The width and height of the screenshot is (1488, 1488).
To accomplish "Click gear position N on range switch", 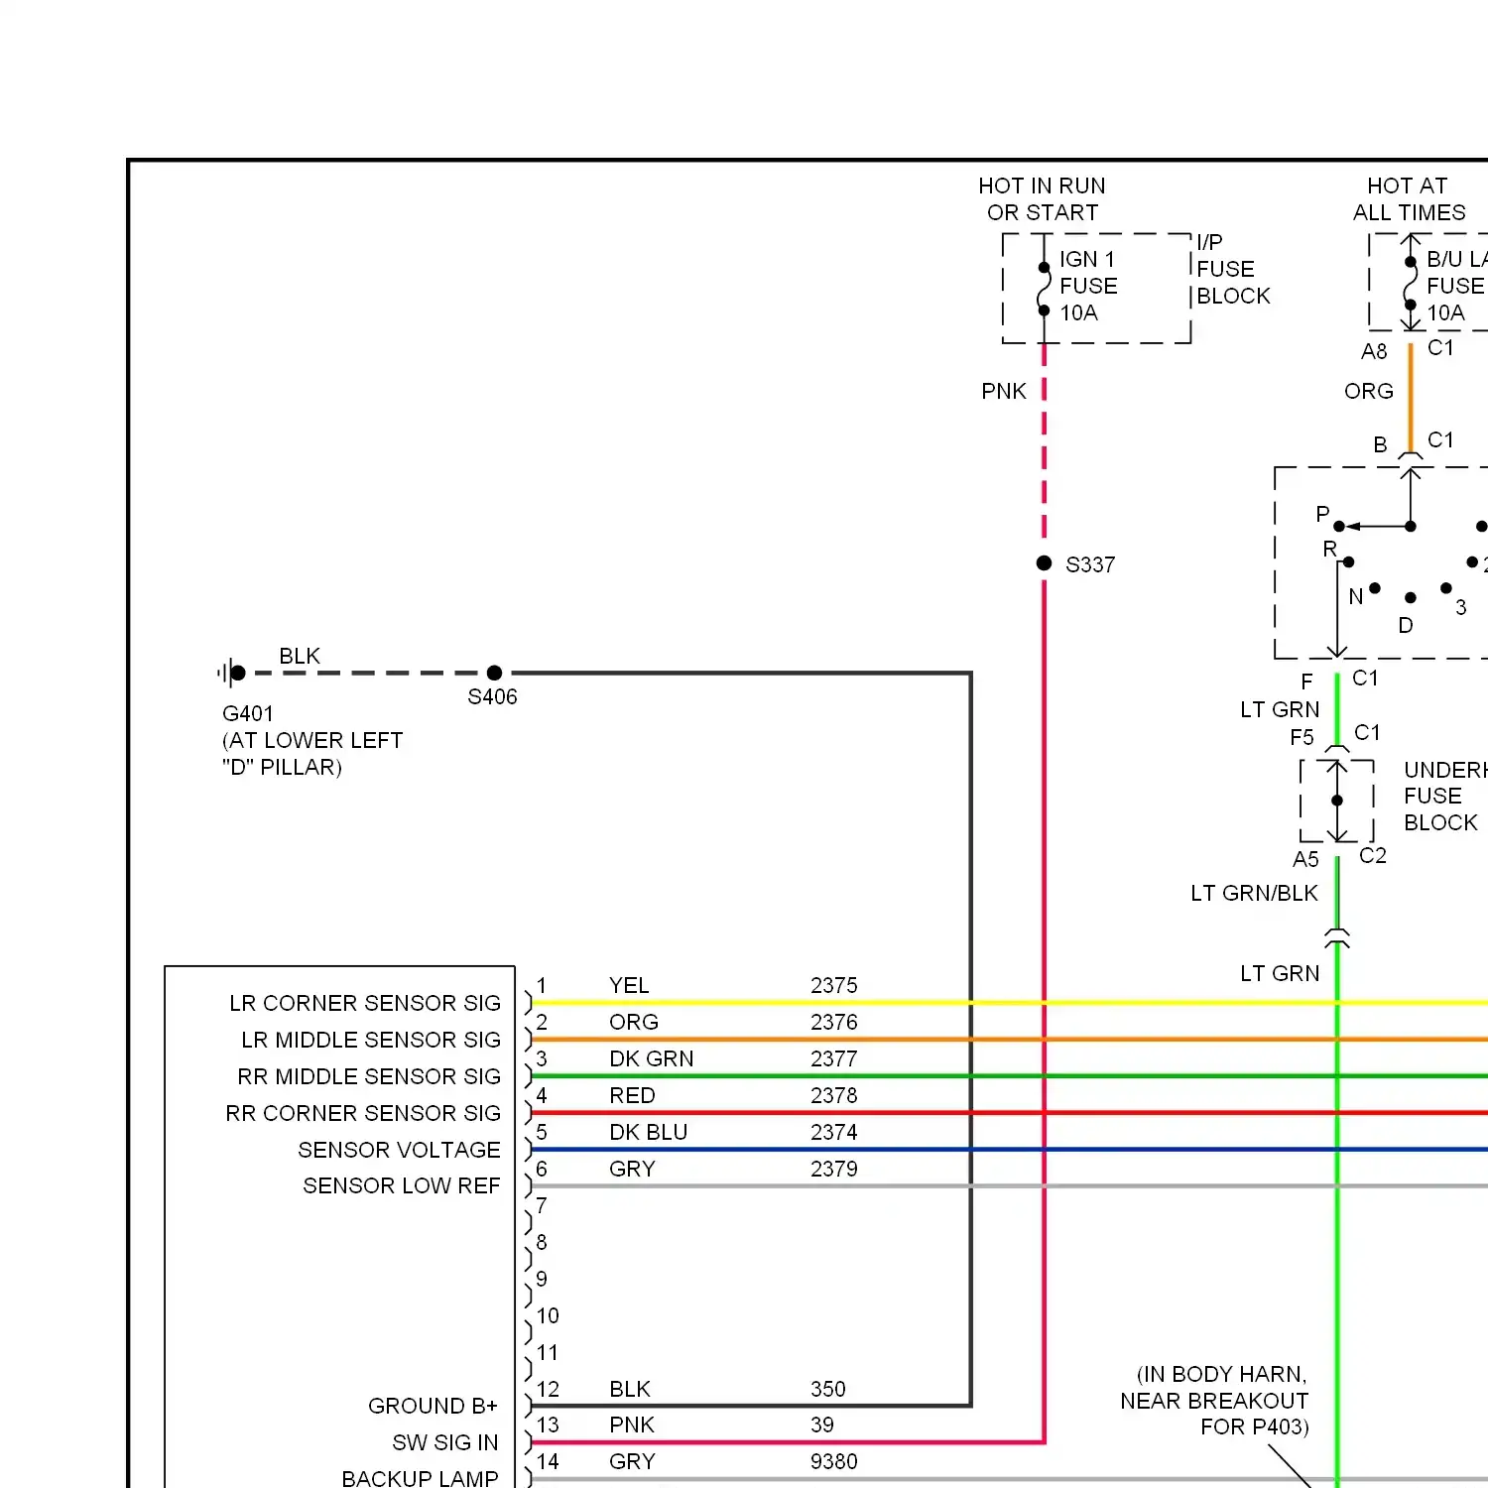I will click(x=1356, y=596).
